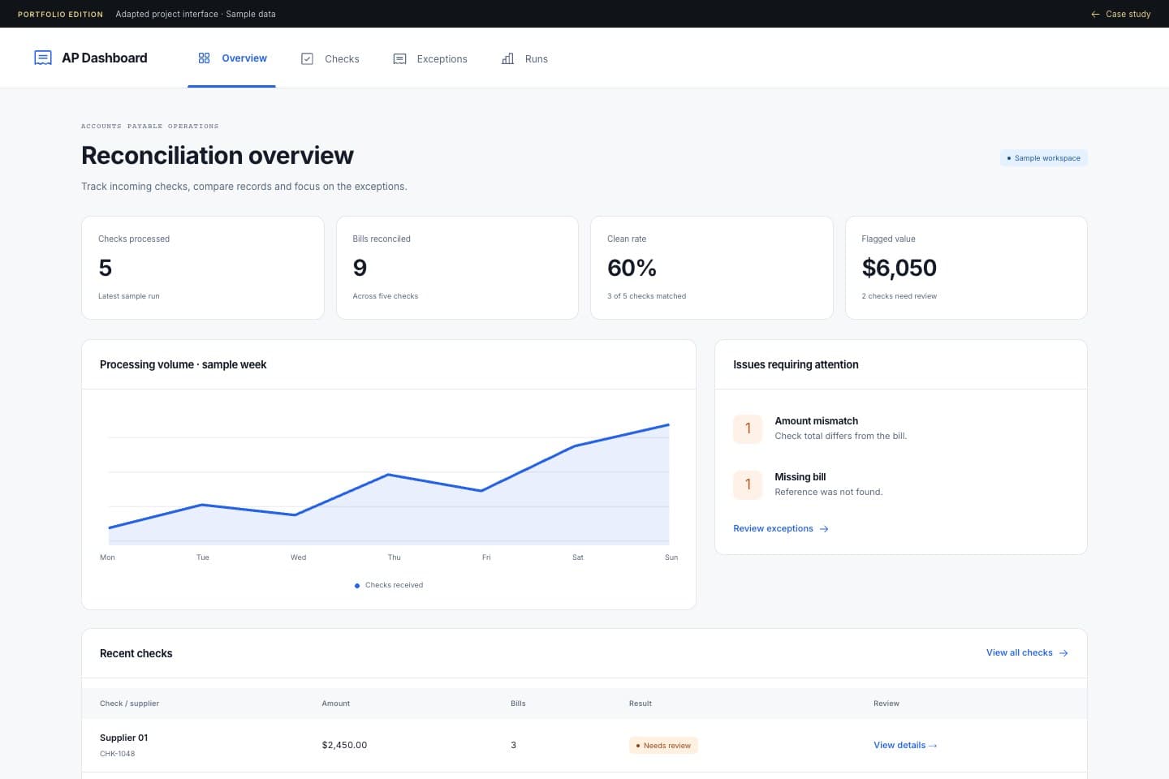Screen dimensions: 1169x779
Task: Click the arrow after Review exceptions
Action: [824, 529]
